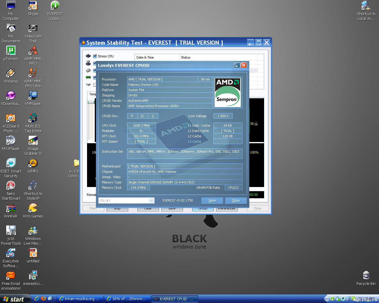The height and width of the screenshot is (303, 379).
Task: Select the MV2Player desktop icon
Action: pyautogui.click(x=11, y=143)
